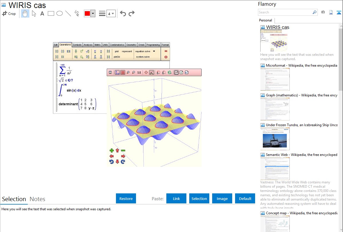Open the Microformat Wikipedia snapshot title

click(301, 66)
